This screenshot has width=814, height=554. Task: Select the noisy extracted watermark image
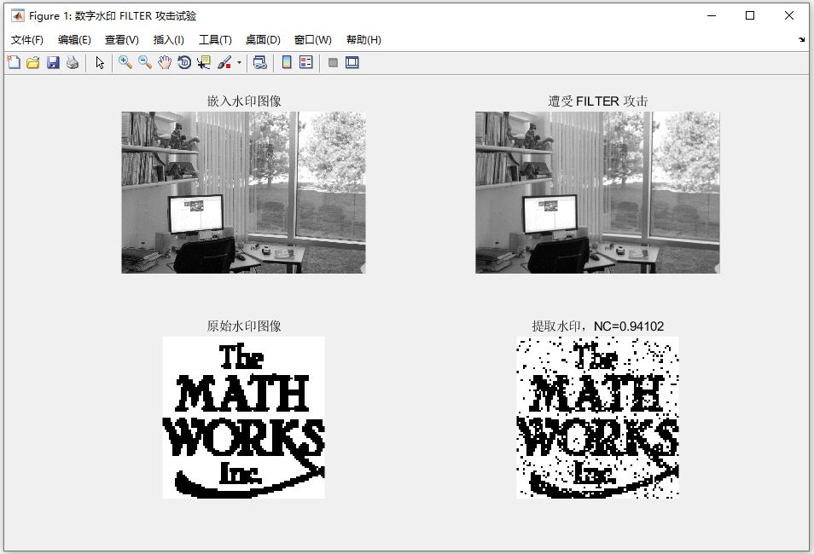(597, 418)
